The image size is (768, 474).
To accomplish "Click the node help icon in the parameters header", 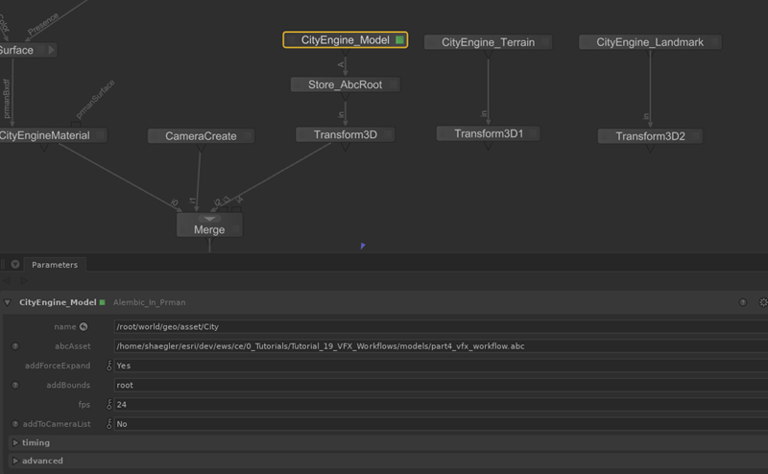I will (742, 302).
